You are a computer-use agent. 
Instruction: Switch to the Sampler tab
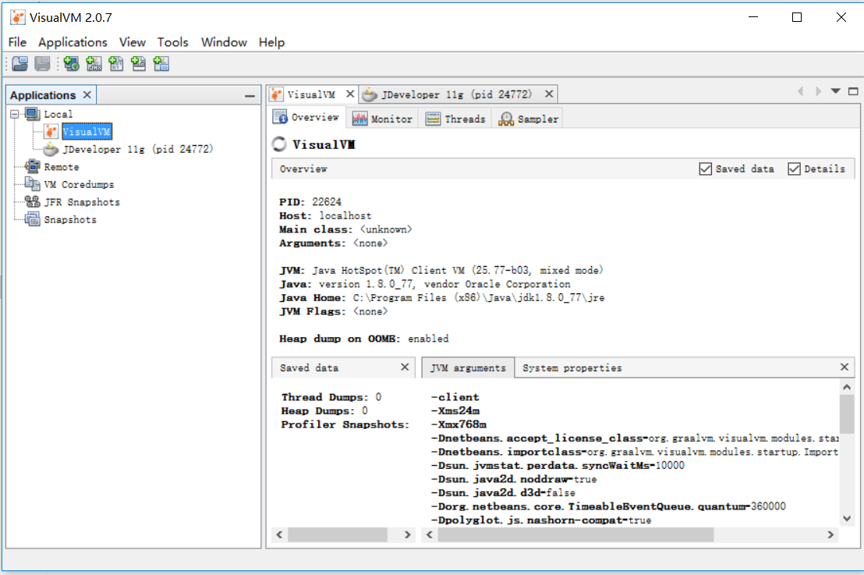[529, 119]
